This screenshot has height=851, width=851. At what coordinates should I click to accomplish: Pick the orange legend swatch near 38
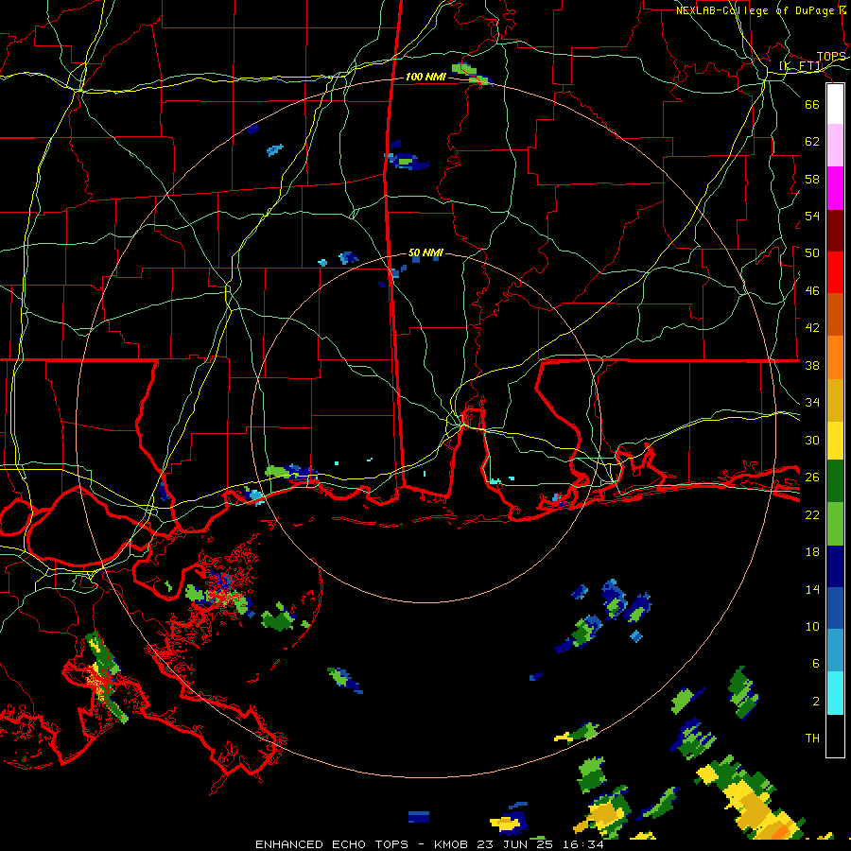click(x=835, y=357)
